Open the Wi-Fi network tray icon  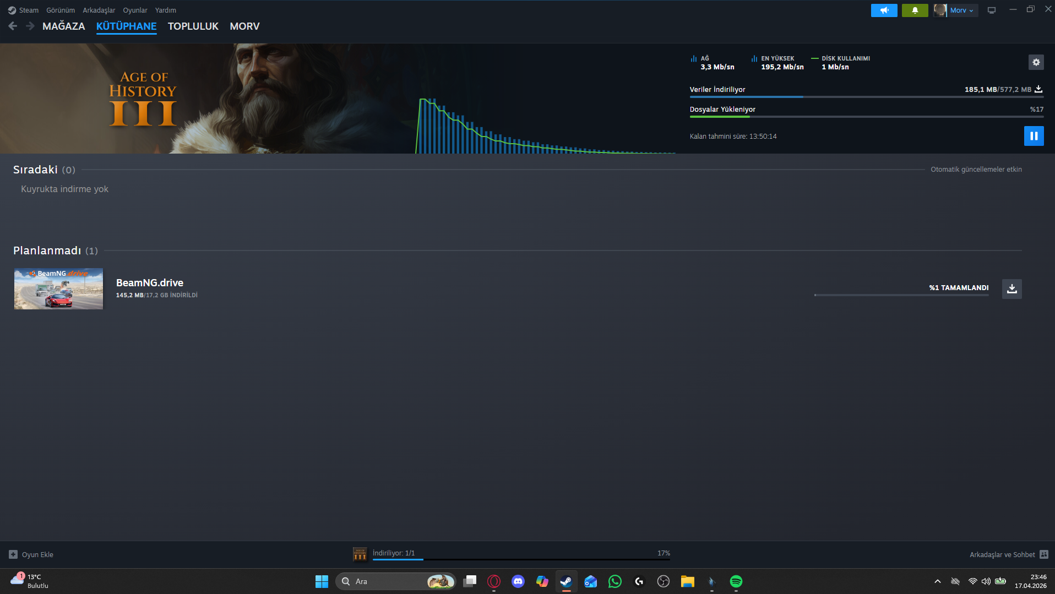tap(973, 581)
